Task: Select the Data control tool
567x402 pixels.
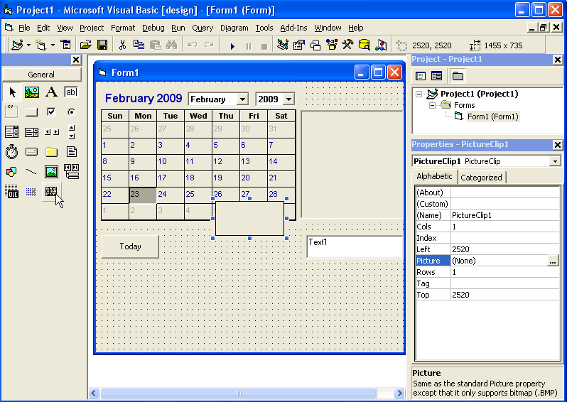Action: pyautogui.click(x=71, y=172)
